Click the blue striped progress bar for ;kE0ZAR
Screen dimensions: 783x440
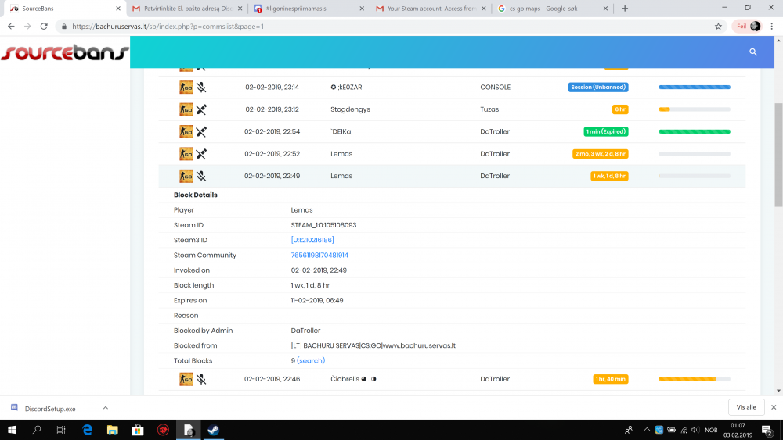(x=695, y=88)
